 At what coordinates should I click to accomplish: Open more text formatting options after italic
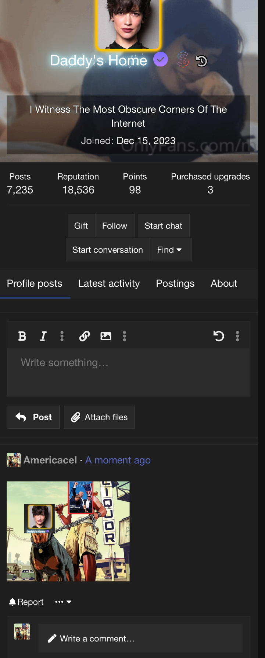tap(62, 336)
